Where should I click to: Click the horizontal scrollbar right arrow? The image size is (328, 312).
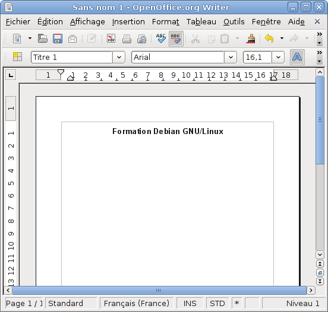coord(311,290)
